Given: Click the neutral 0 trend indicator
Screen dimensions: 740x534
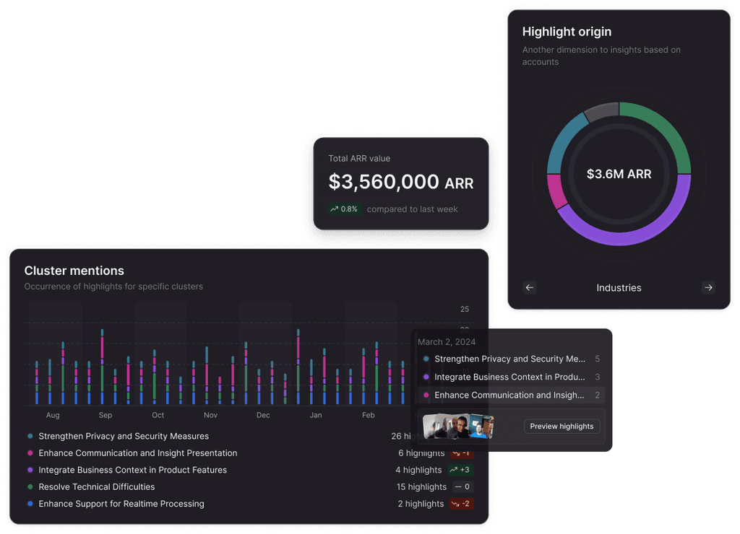Looking at the screenshot, I should point(461,486).
